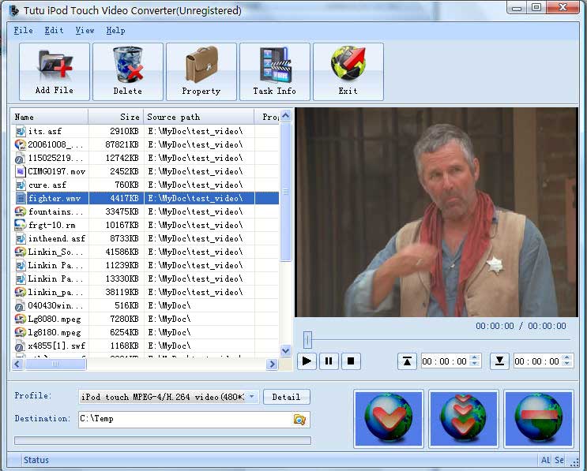
Task: Click the Add File toolbar button
Action: [55, 71]
